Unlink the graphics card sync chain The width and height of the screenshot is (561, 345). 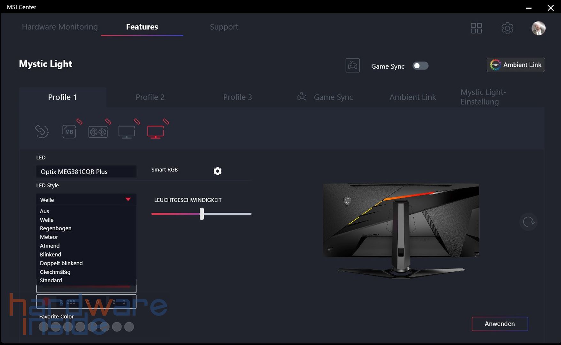108,121
